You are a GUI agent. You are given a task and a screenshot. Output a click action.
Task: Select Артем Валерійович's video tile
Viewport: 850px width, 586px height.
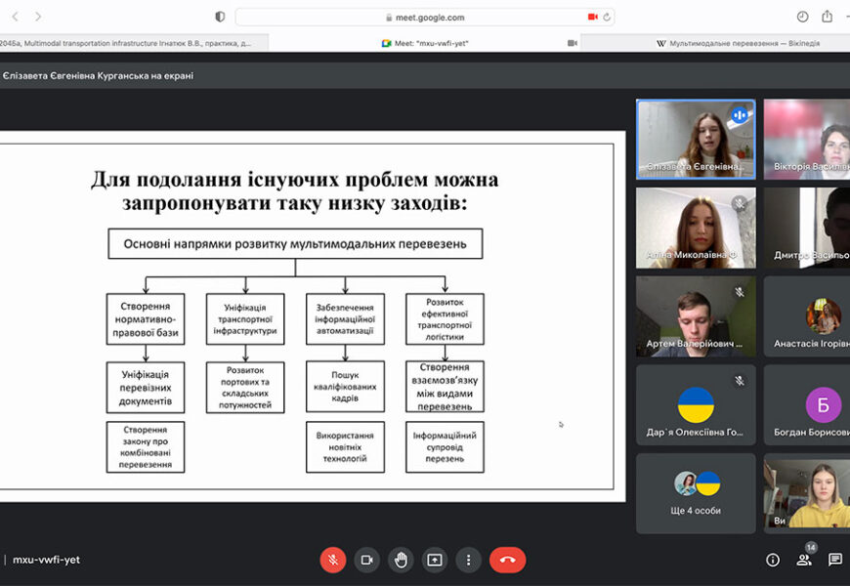tap(696, 316)
